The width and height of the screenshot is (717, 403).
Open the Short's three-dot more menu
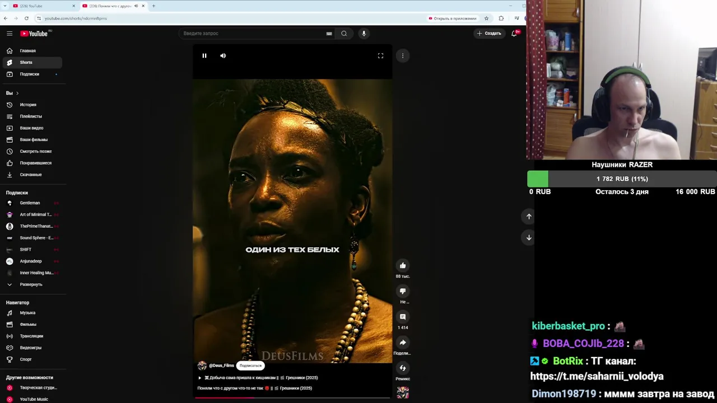(402, 55)
